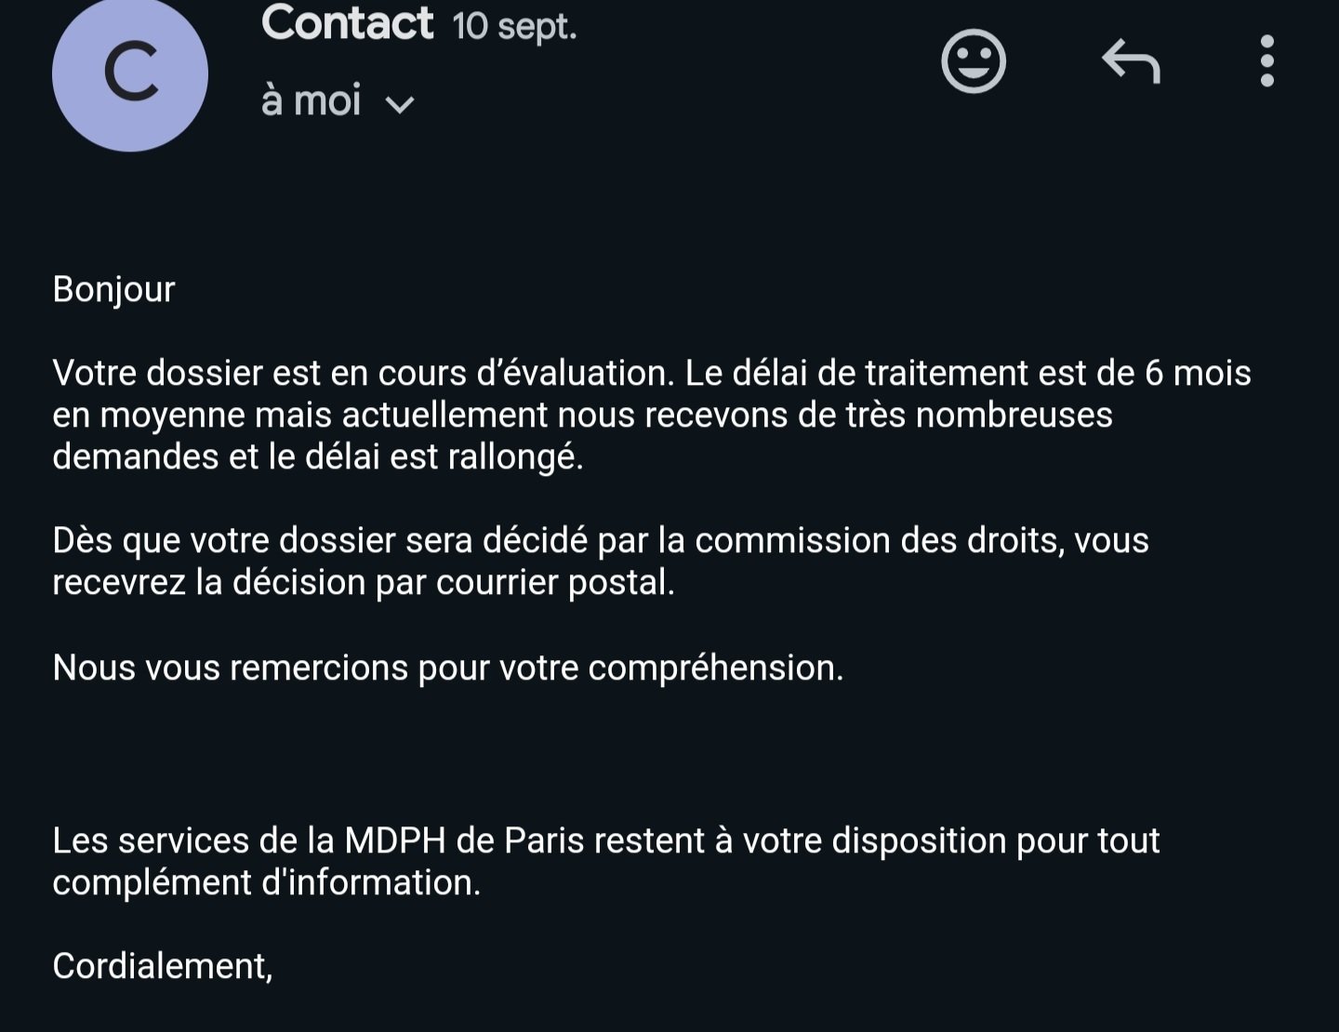Click the "Bonjour" greeting line
Screen dimensions: 1339x1032
[113, 289]
